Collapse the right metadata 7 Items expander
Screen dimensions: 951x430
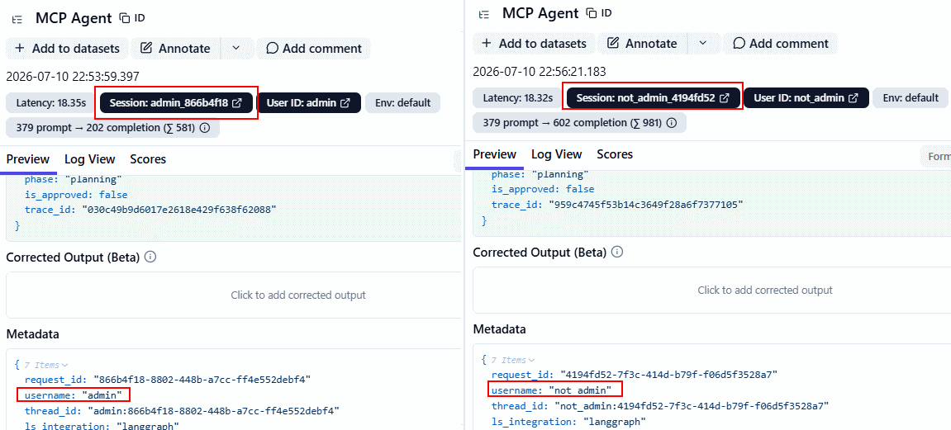point(513,360)
